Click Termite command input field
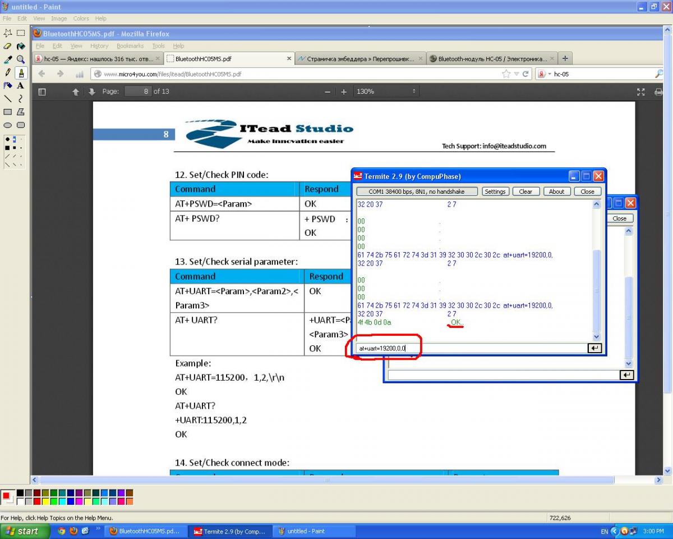Image resolution: width=673 pixels, height=539 pixels. point(471,348)
